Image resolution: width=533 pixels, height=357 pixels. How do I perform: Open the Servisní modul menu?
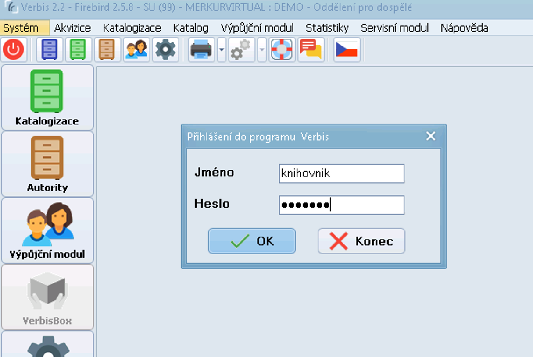[x=395, y=28]
